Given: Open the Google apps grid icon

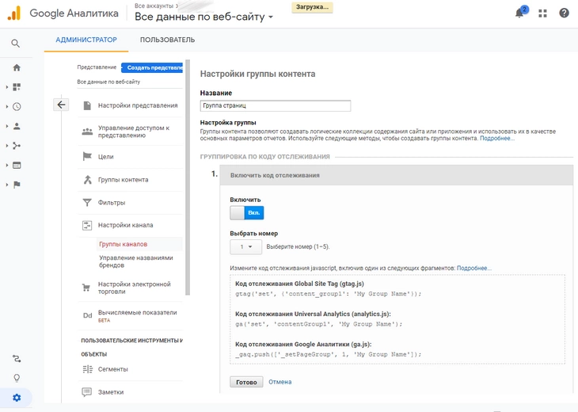Looking at the screenshot, I should tap(542, 13).
